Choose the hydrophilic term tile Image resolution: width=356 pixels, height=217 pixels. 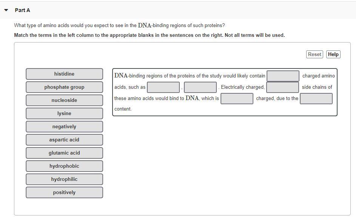pyautogui.click(x=64, y=179)
